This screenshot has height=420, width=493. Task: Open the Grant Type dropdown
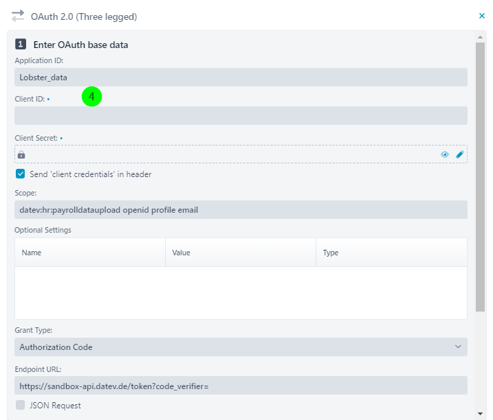tap(241, 347)
